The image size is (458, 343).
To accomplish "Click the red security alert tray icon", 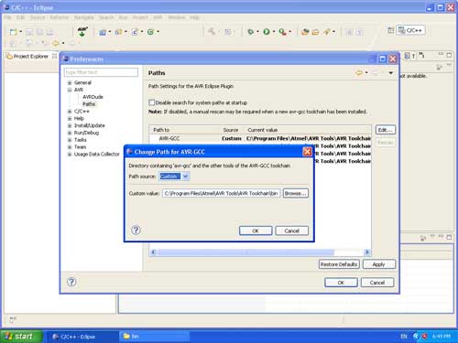I will (424, 337).
